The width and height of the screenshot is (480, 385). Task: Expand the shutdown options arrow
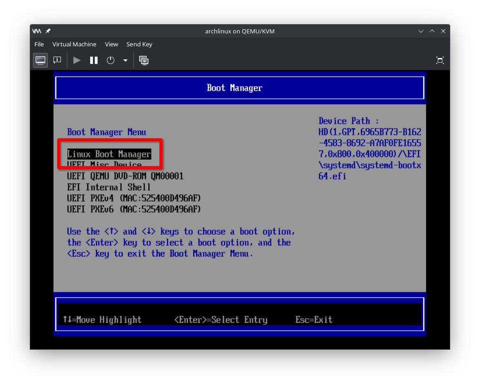point(125,60)
